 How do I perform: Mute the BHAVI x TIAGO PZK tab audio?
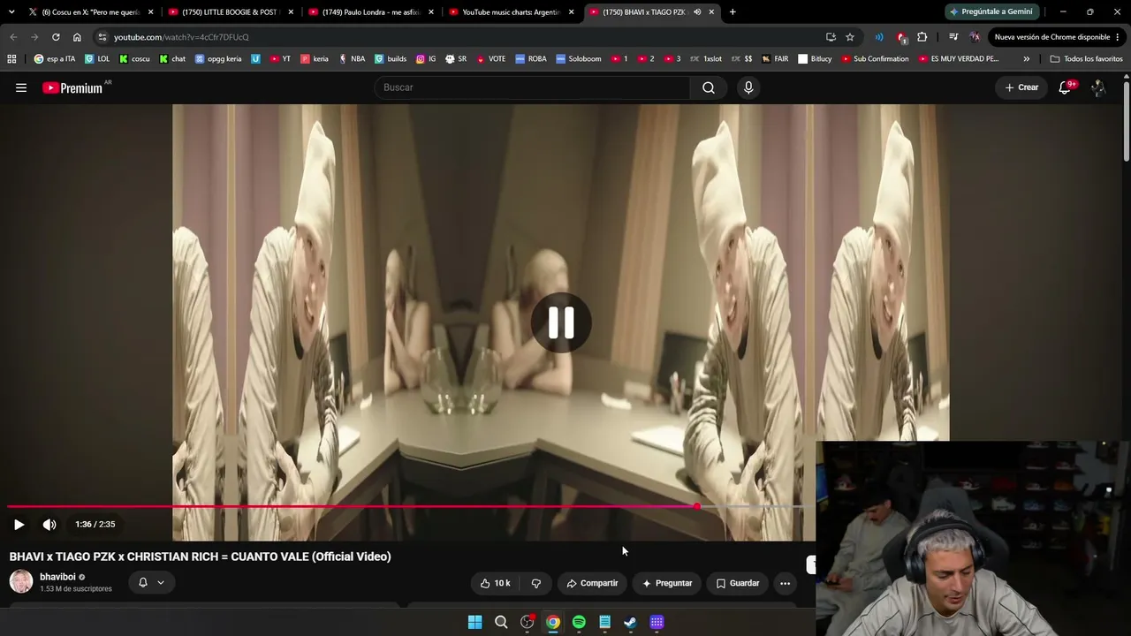(x=697, y=11)
